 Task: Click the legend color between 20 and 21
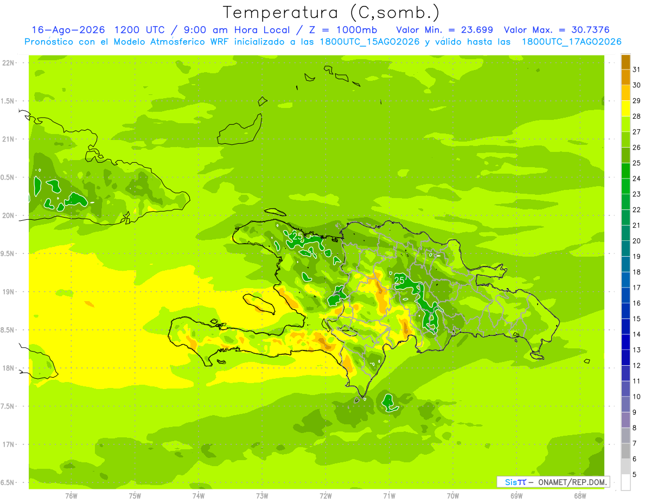626,233
